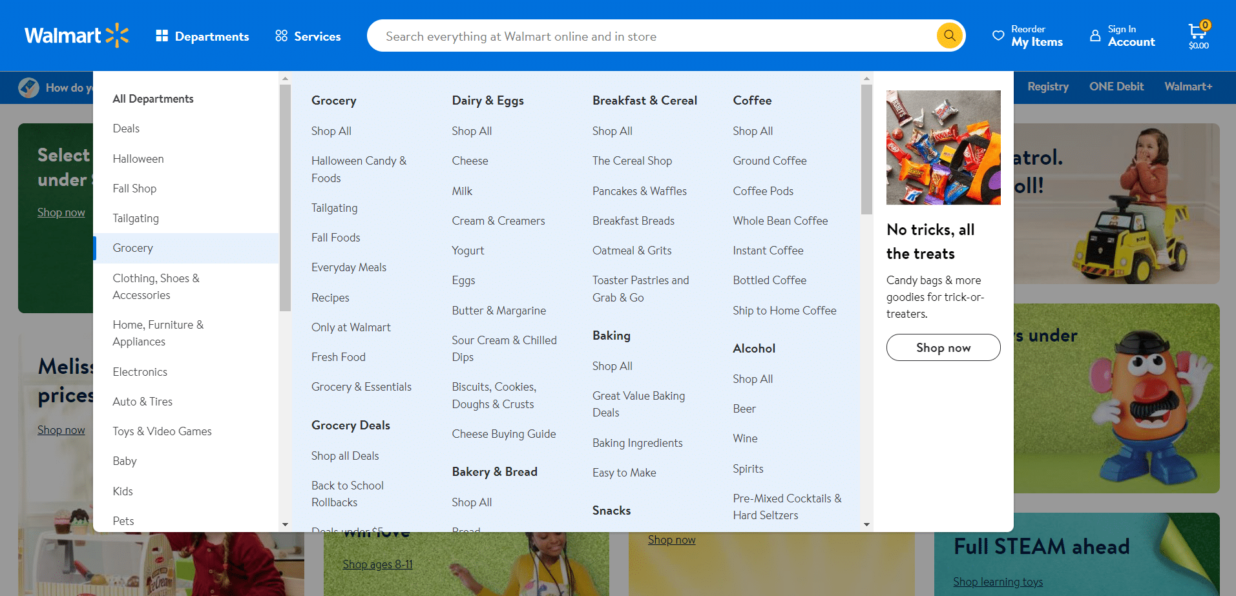
Task: Open Ground Coffee link
Action: pos(770,161)
